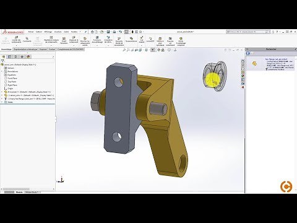This screenshot has width=297, height=223.
Task: Open Géométrie de référence tool
Action: (x=108, y=40)
